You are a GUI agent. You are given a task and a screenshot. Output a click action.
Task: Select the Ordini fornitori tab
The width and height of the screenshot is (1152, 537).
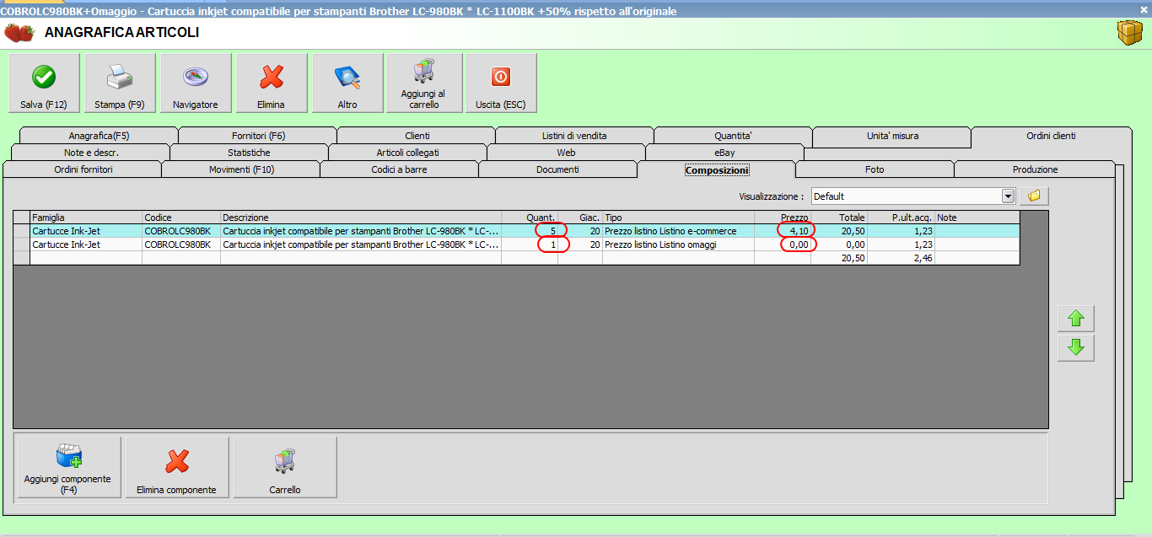83,169
